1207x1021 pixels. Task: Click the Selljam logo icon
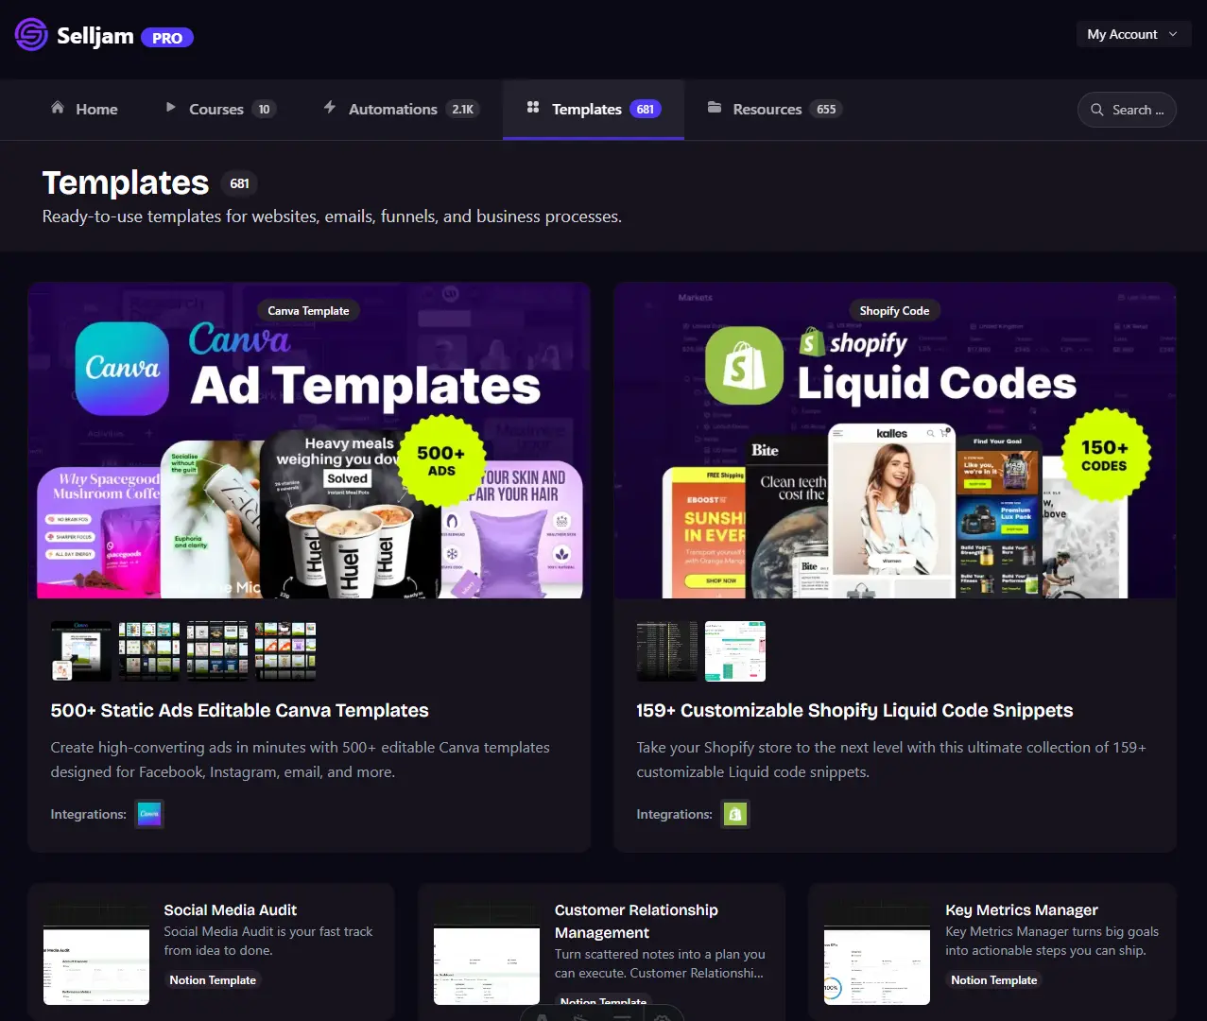[x=31, y=35]
